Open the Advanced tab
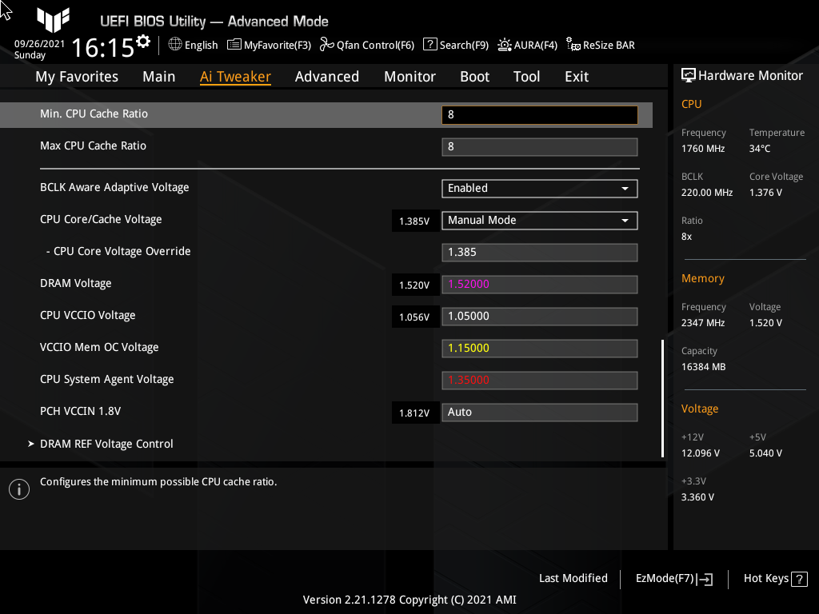Viewport: 819px width, 614px height. (327, 77)
